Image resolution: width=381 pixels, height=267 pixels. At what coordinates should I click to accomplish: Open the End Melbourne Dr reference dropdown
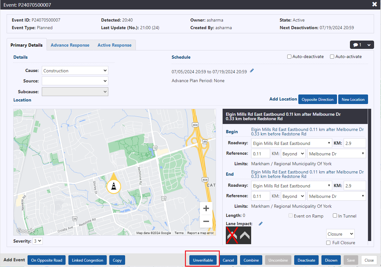point(337,196)
